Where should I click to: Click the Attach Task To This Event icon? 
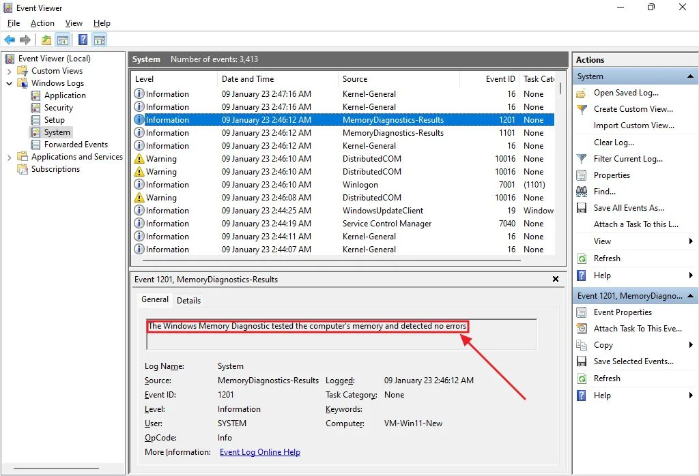pos(582,329)
